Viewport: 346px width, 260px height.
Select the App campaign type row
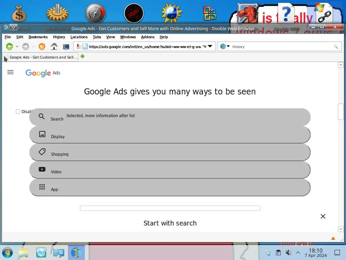click(x=170, y=188)
